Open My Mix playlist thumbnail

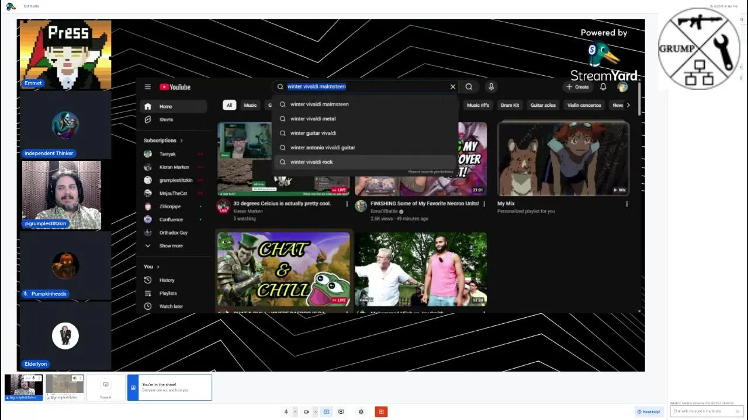click(x=563, y=158)
